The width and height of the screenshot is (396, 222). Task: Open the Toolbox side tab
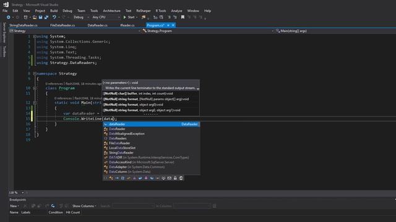click(4, 51)
